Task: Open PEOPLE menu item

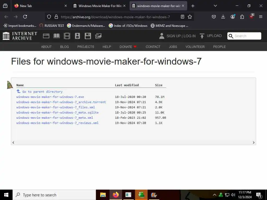Action: click(219, 47)
